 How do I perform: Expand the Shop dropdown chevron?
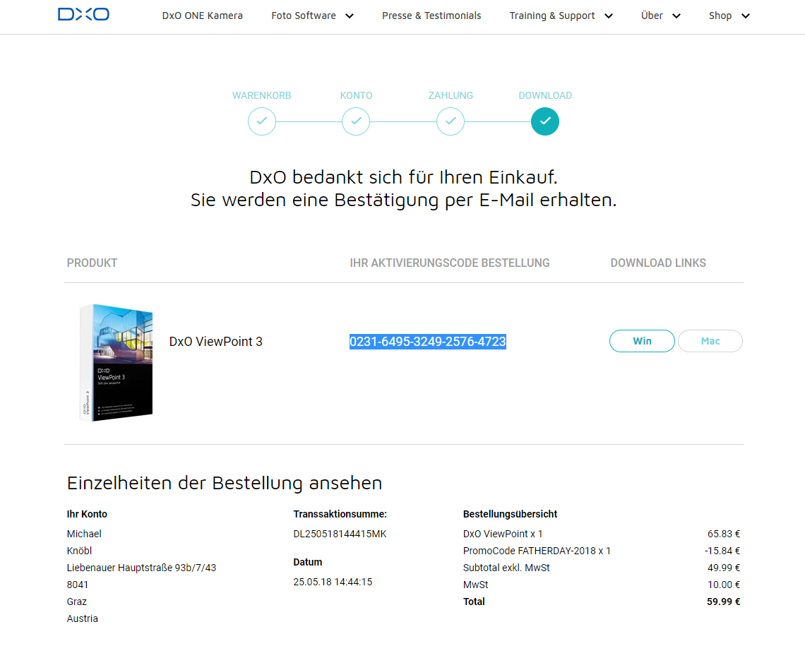click(746, 16)
